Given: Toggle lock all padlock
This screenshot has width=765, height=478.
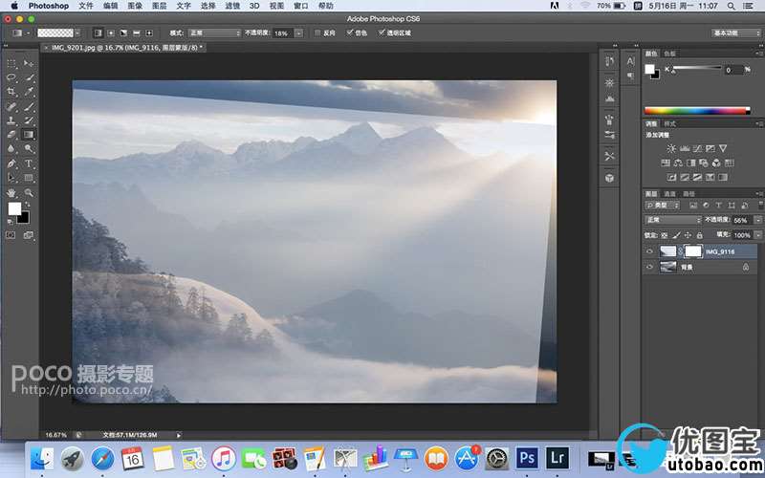Looking at the screenshot, I should tap(700, 235).
